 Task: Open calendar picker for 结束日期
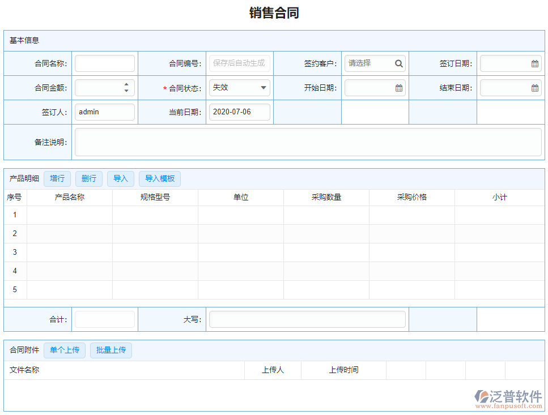pos(534,88)
